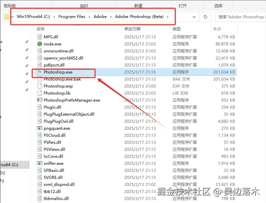Viewport: 266px width, 203px height.
Task: Select Win10Prox64 (C:) drive in navigation pane
Action: click(15, 165)
